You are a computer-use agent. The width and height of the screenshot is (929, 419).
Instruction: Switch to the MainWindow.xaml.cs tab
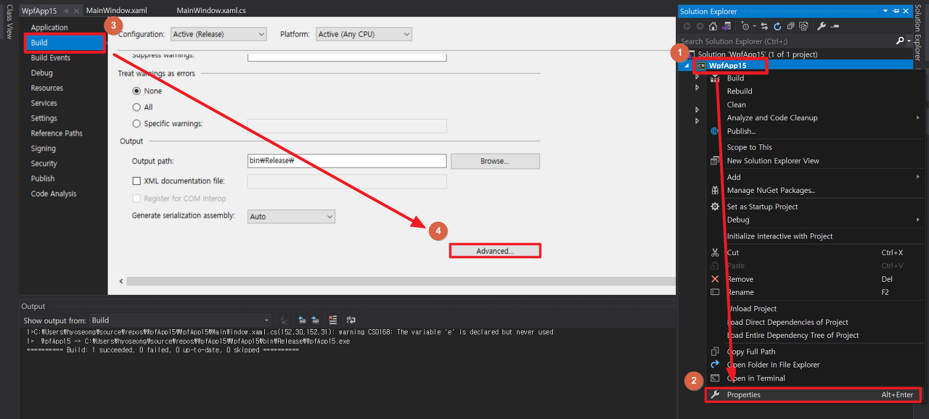tap(211, 11)
